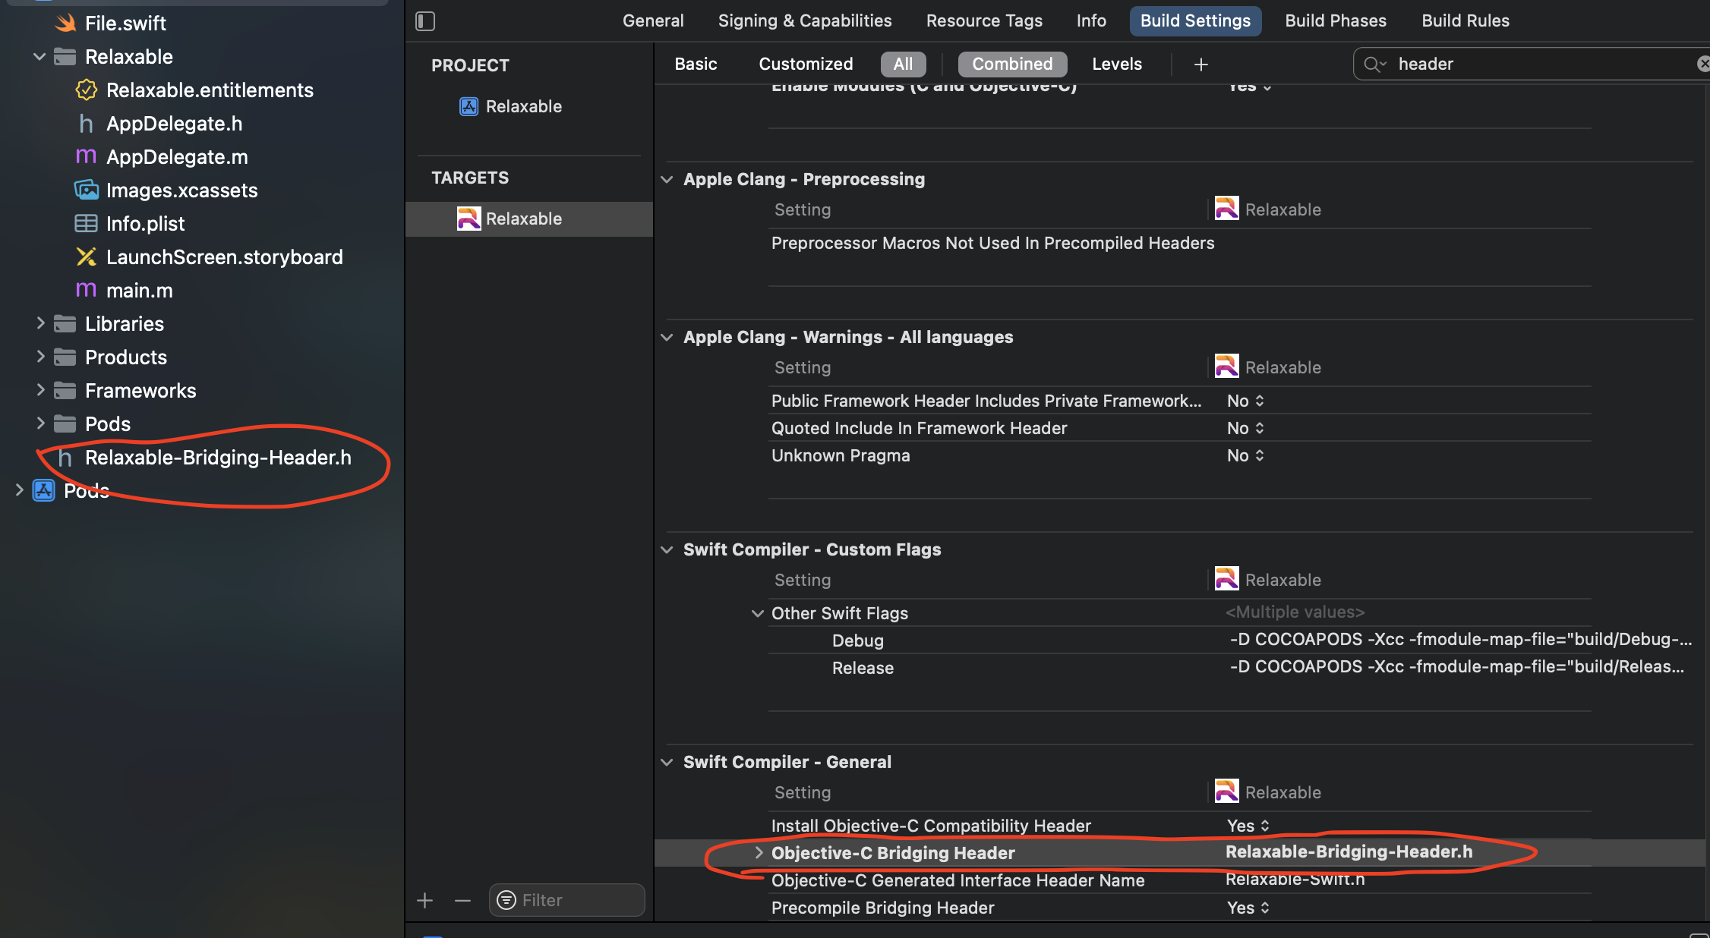Select the LaunchScreen.storyboard file

pos(225,257)
